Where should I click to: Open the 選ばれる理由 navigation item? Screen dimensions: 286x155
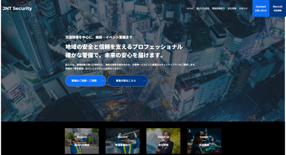[203, 9]
